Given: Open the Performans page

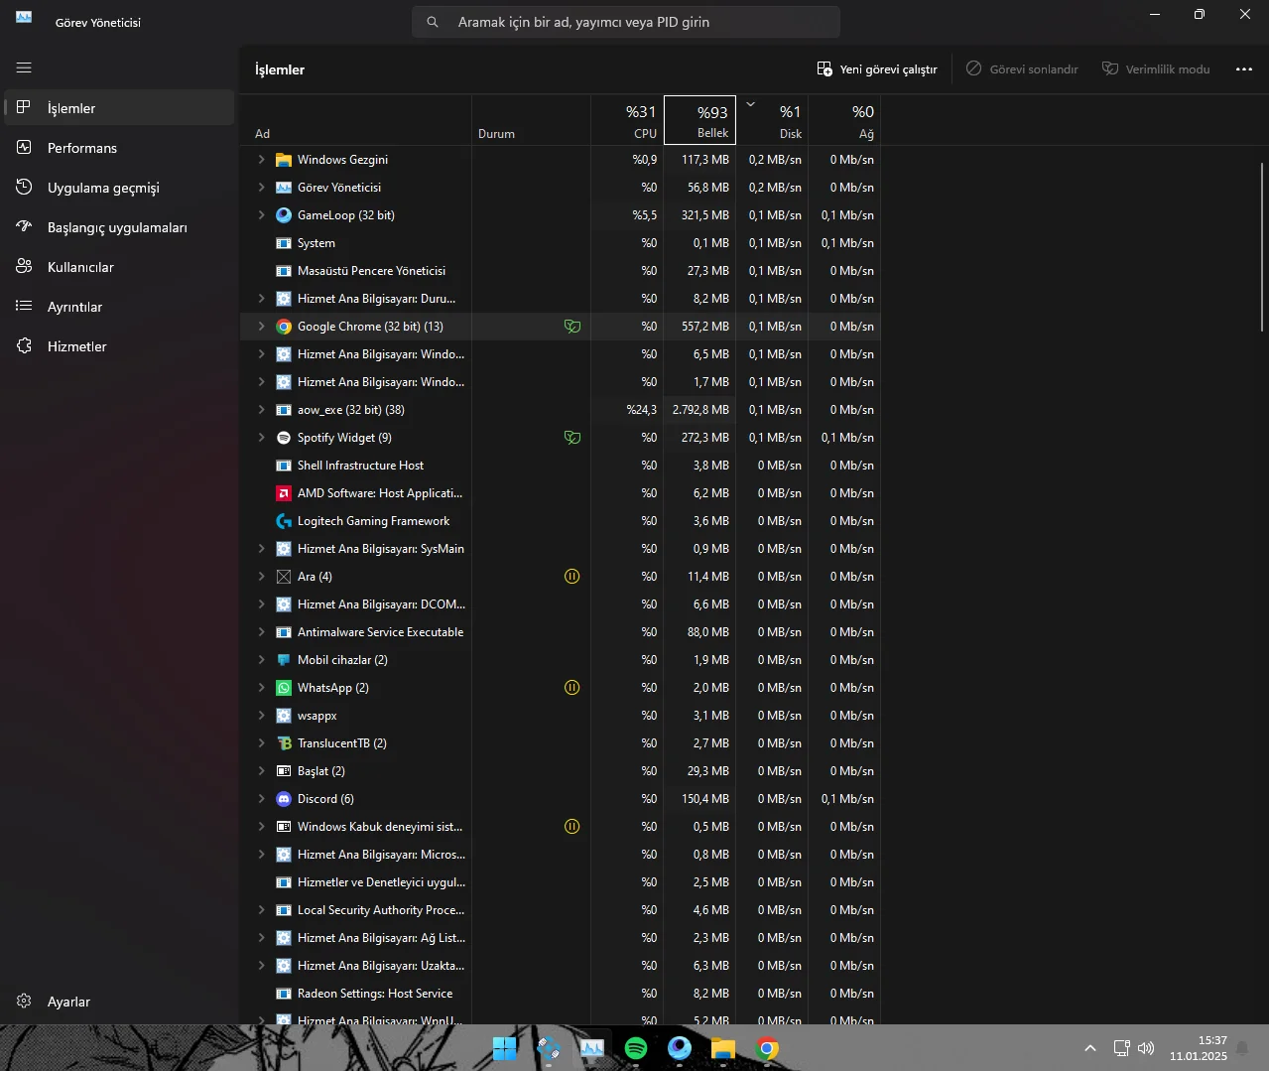Looking at the screenshot, I should coord(119,148).
